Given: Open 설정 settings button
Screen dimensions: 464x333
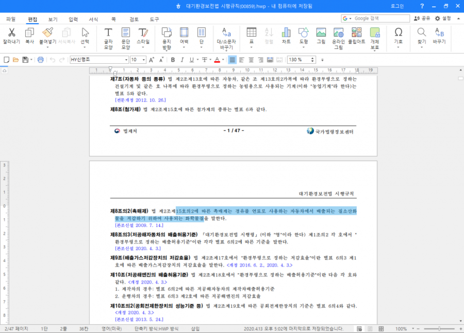Looking at the screenshot, I should pyautogui.click(x=443, y=19).
